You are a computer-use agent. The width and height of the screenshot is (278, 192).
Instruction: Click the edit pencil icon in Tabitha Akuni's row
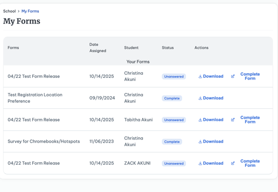pos(233,120)
